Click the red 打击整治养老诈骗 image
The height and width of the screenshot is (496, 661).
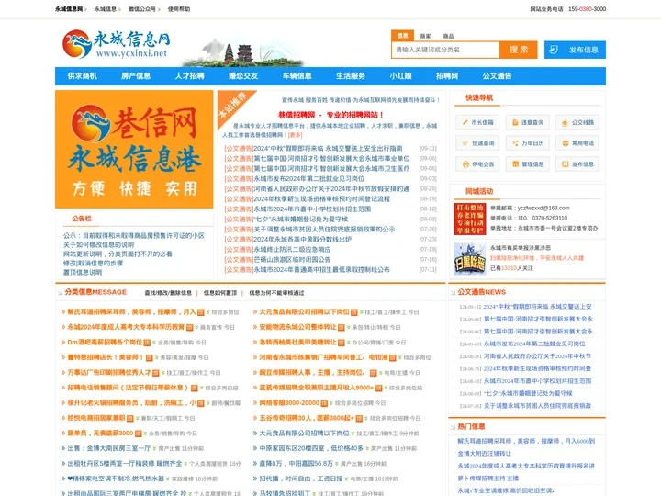click(470, 219)
